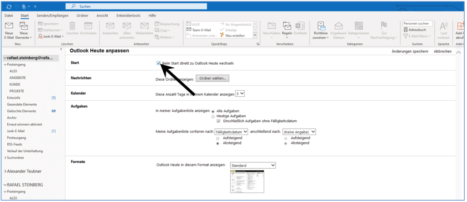467x202 pixels.
Task: Click the E-Mail filtern funnel icon
Action: pyautogui.click(x=405, y=36)
